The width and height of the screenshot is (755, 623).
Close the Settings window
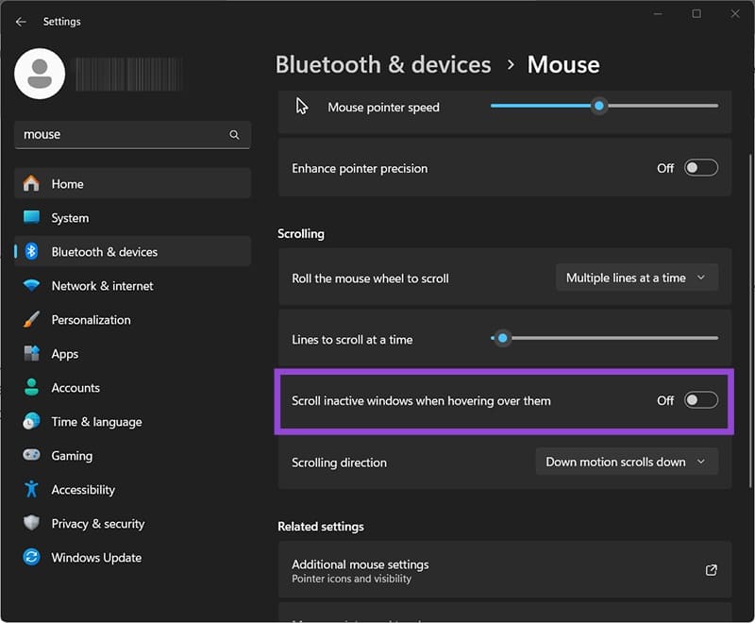735,14
